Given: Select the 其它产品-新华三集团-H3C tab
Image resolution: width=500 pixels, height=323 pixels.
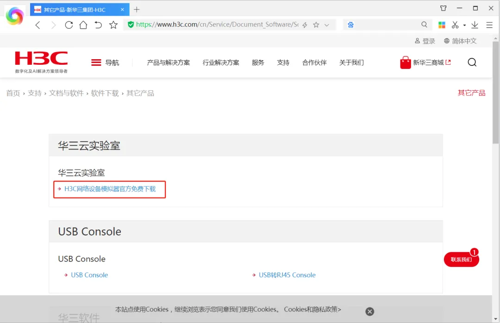Looking at the screenshot, I should tap(80, 10).
